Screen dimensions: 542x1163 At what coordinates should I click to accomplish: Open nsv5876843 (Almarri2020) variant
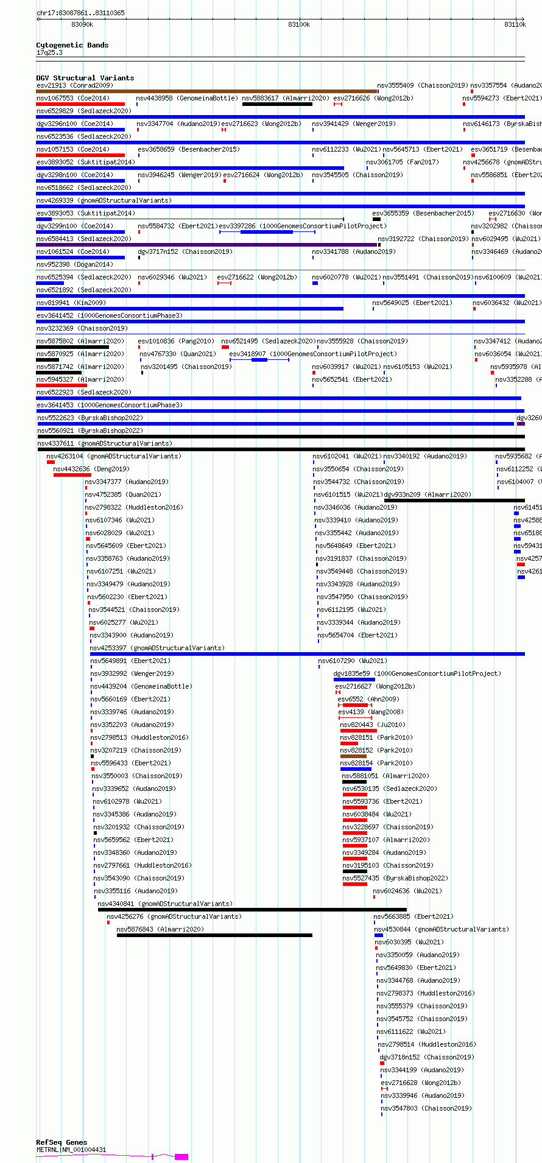[x=161, y=930]
